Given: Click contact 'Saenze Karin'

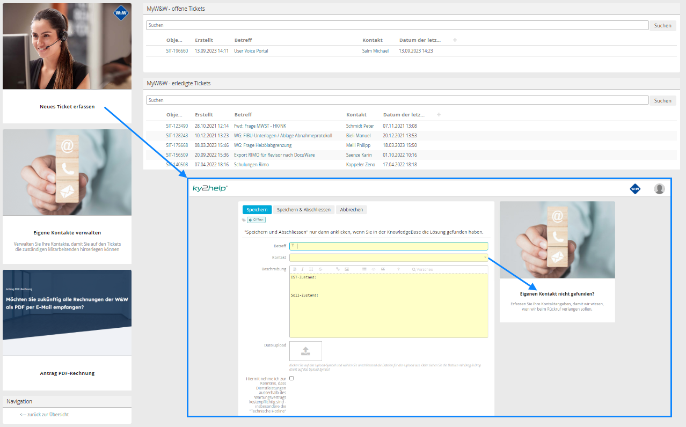Looking at the screenshot, I should click(x=359, y=155).
